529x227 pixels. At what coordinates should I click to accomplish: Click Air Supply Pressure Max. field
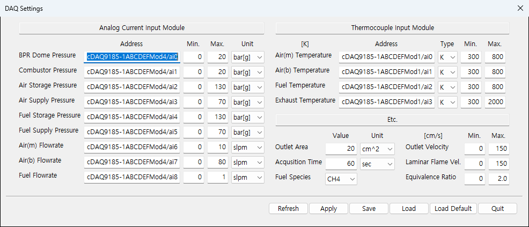pyautogui.click(x=218, y=102)
